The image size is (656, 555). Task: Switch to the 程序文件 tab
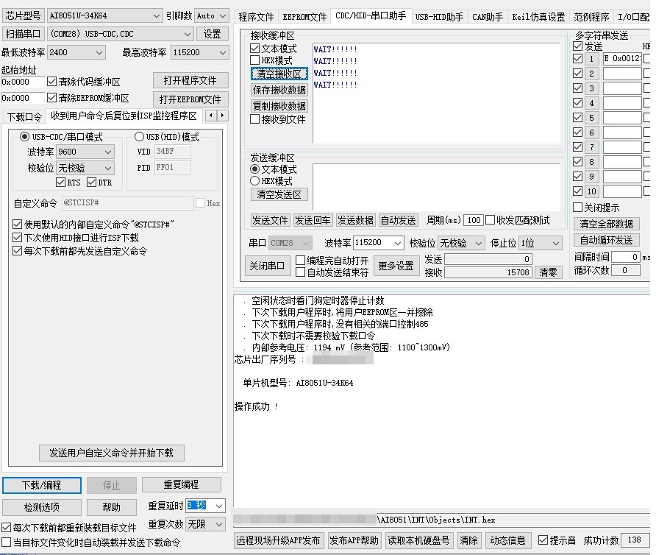tap(256, 17)
